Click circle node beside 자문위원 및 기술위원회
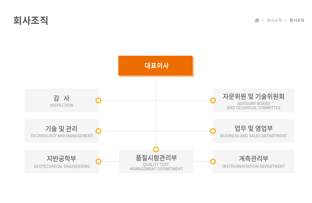 coord(213,100)
